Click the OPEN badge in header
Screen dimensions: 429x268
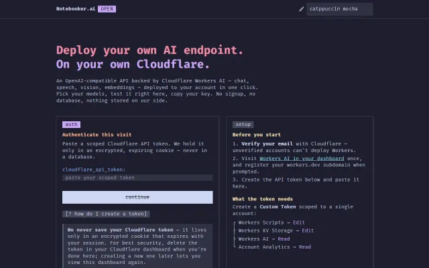tap(107, 9)
